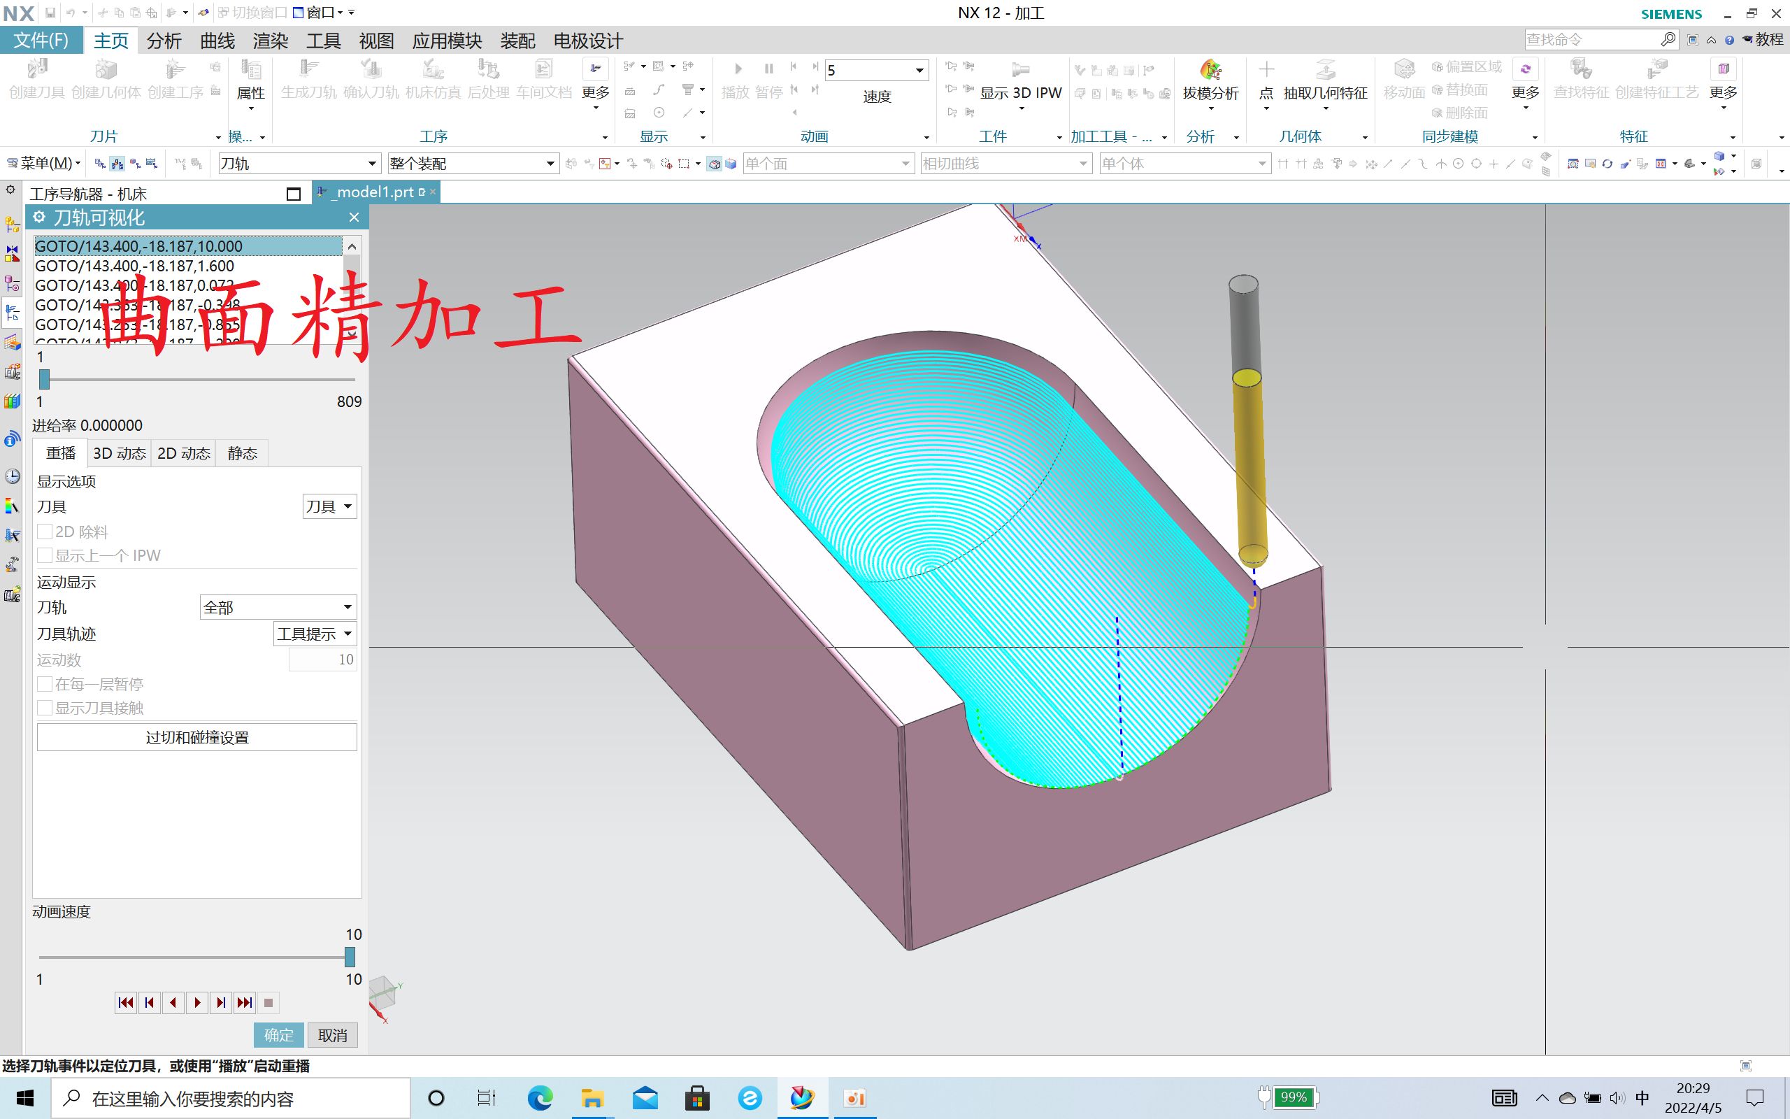Screen dimensions: 1790x1119
Task: Toggle the 显示上一个 IPW checkbox
Action: [45, 555]
